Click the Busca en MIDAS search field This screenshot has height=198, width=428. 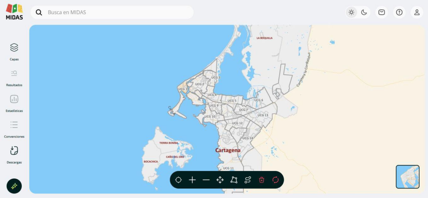(x=117, y=13)
